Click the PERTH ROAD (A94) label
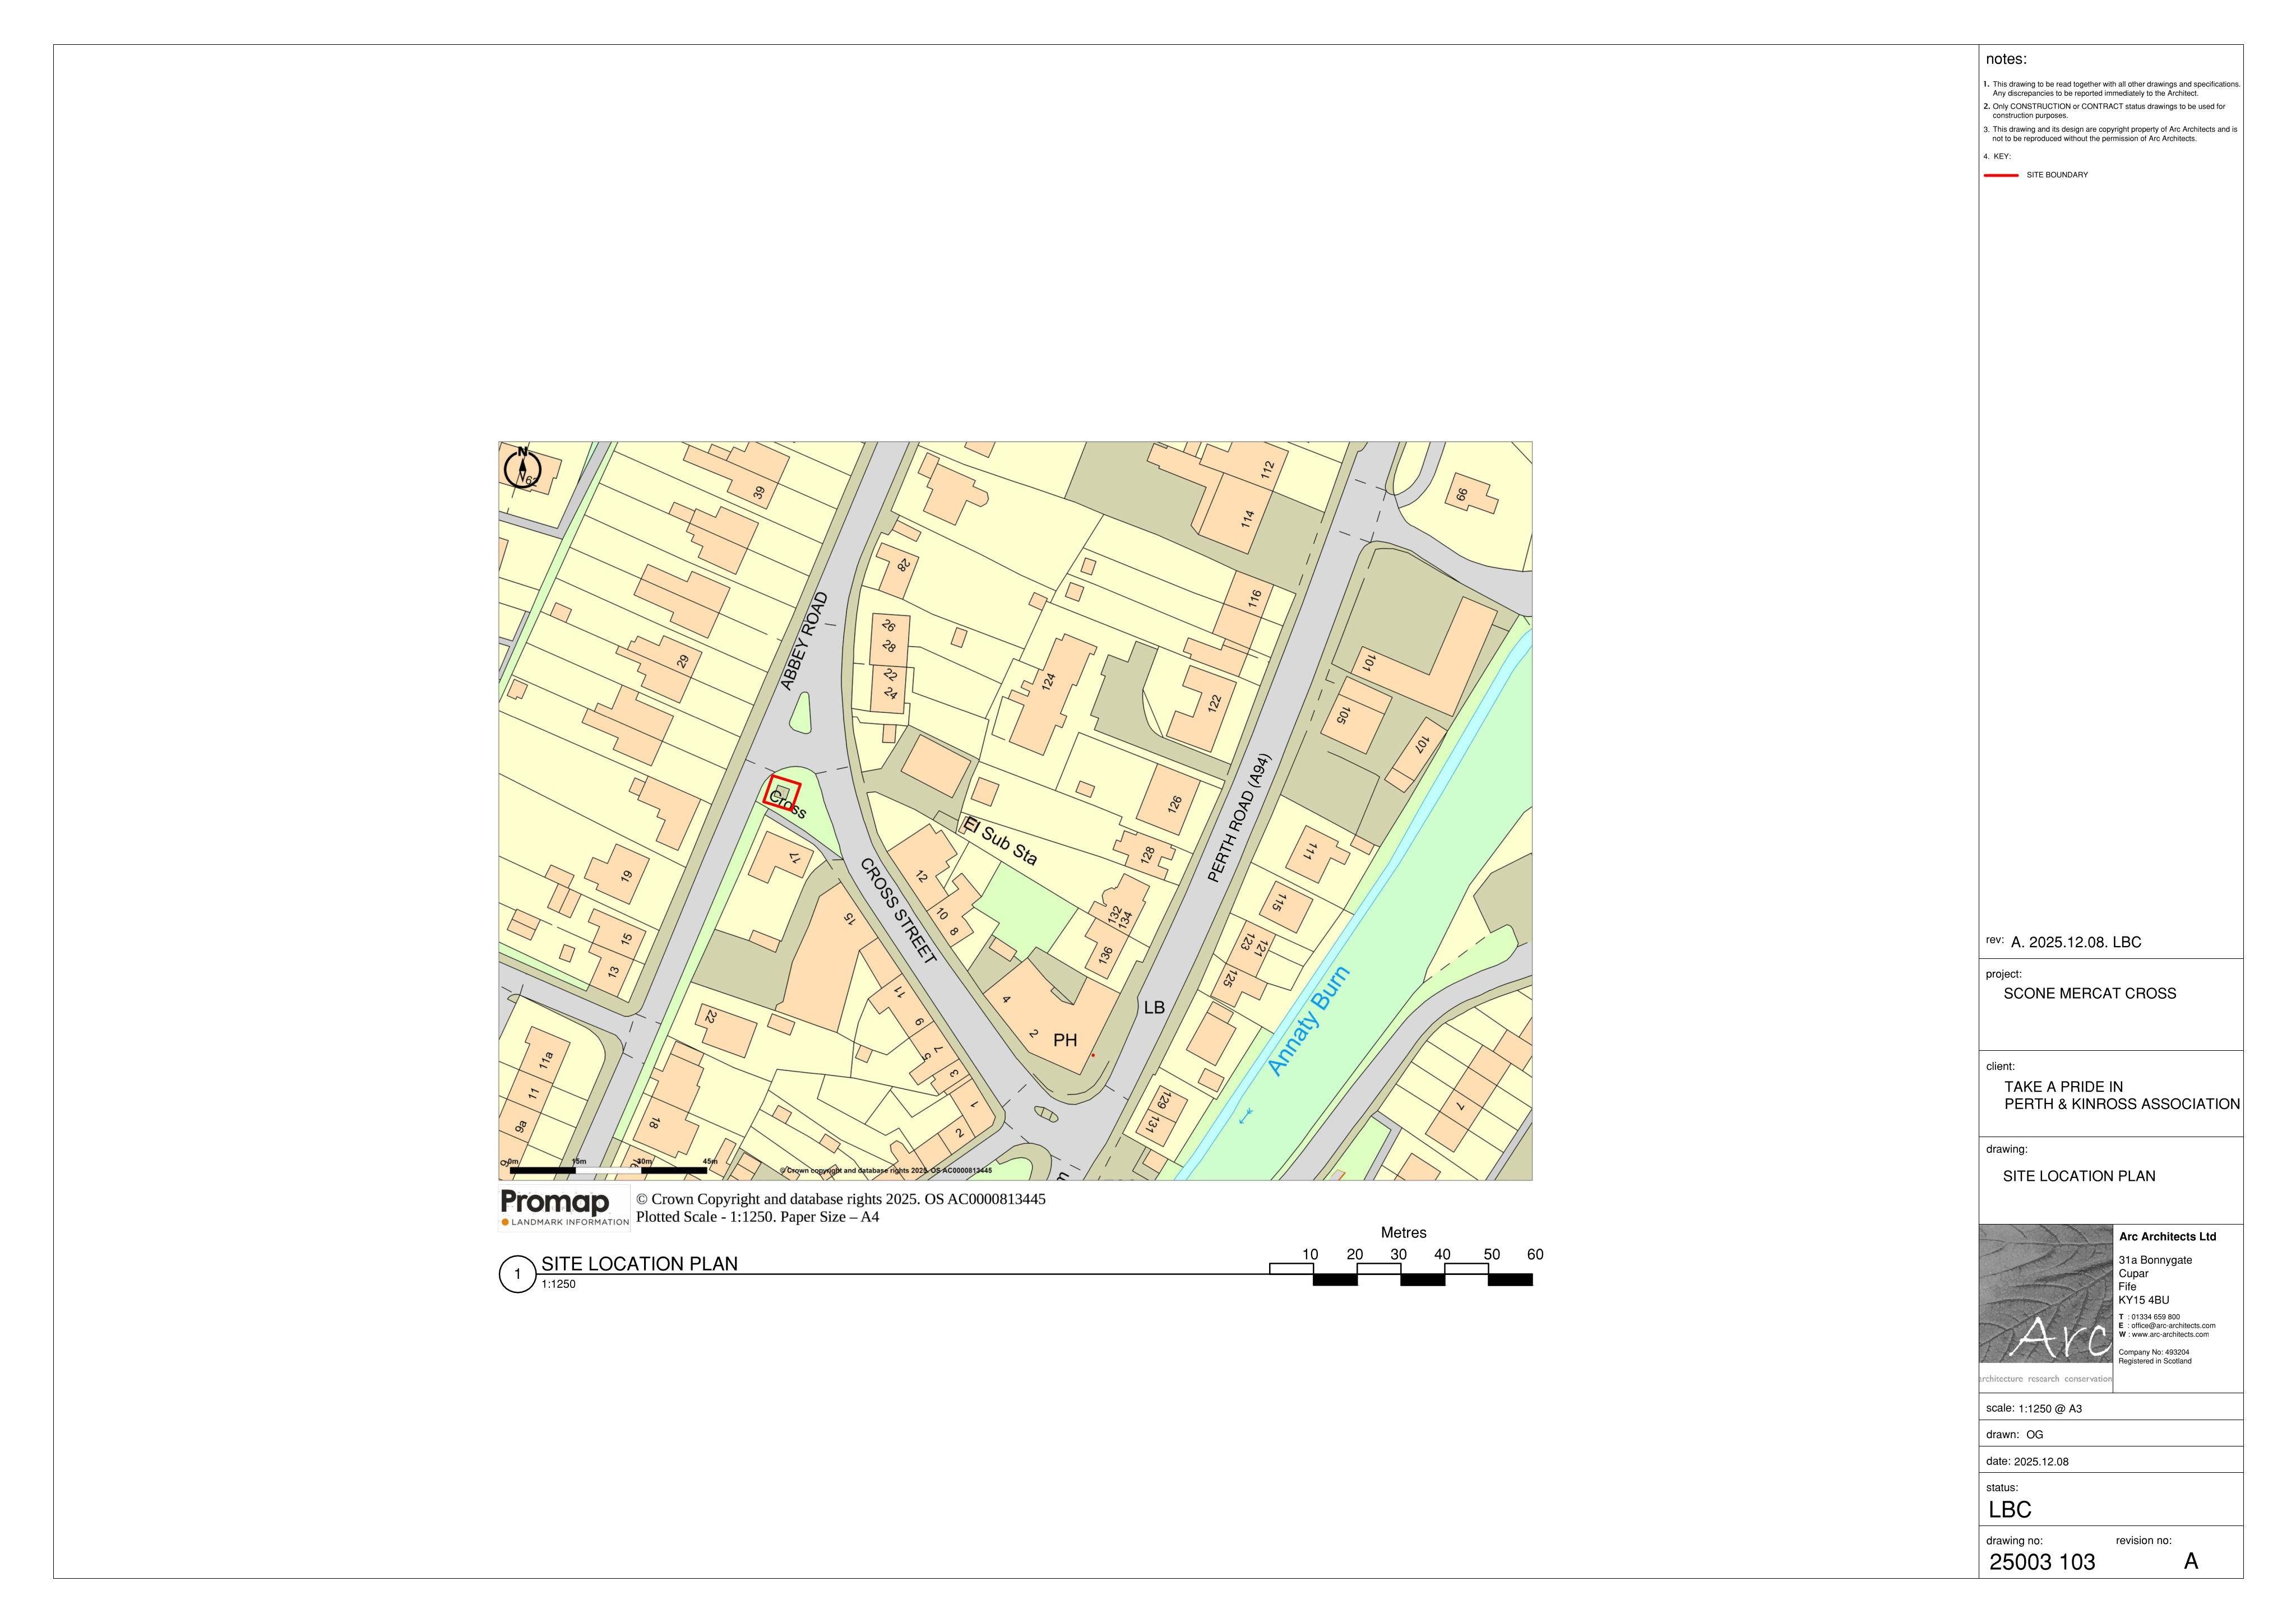Image resolution: width=2296 pixels, height=1623 pixels. [x=1240, y=817]
